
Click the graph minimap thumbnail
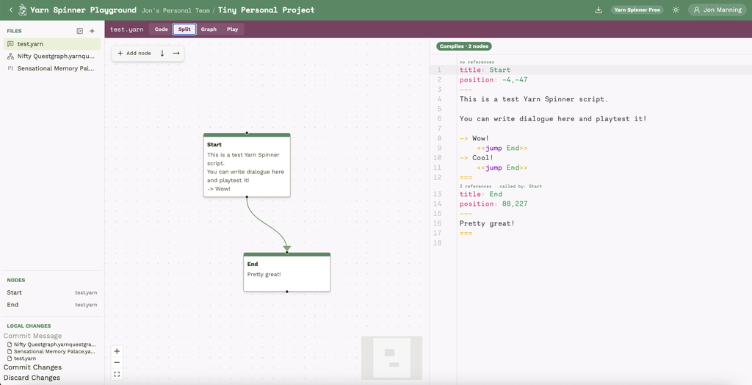tap(392, 358)
